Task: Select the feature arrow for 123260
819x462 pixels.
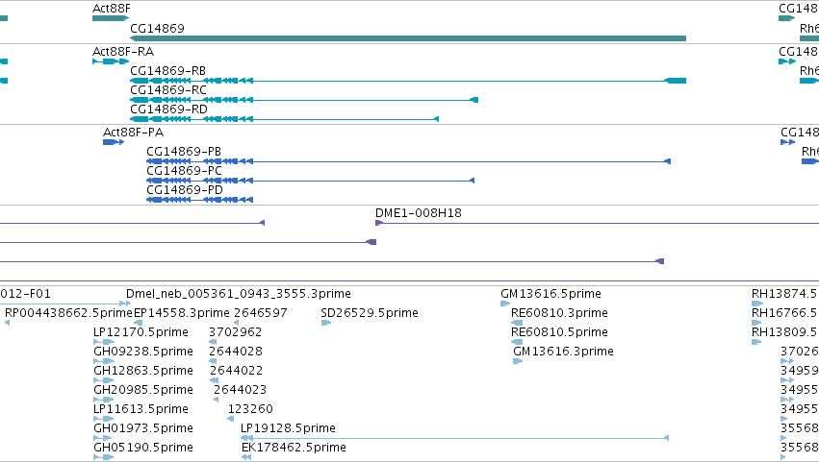Action: point(230,419)
